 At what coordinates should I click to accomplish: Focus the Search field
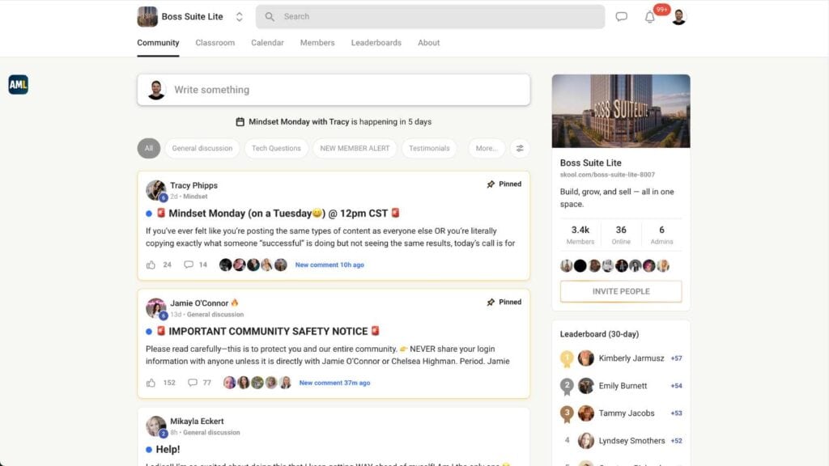point(430,17)
